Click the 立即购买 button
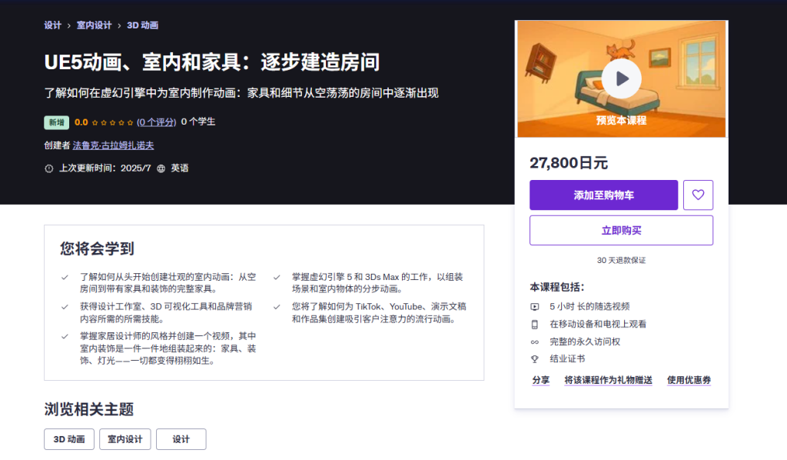This screenshot has height=460, width=787. tap(621, 230)
